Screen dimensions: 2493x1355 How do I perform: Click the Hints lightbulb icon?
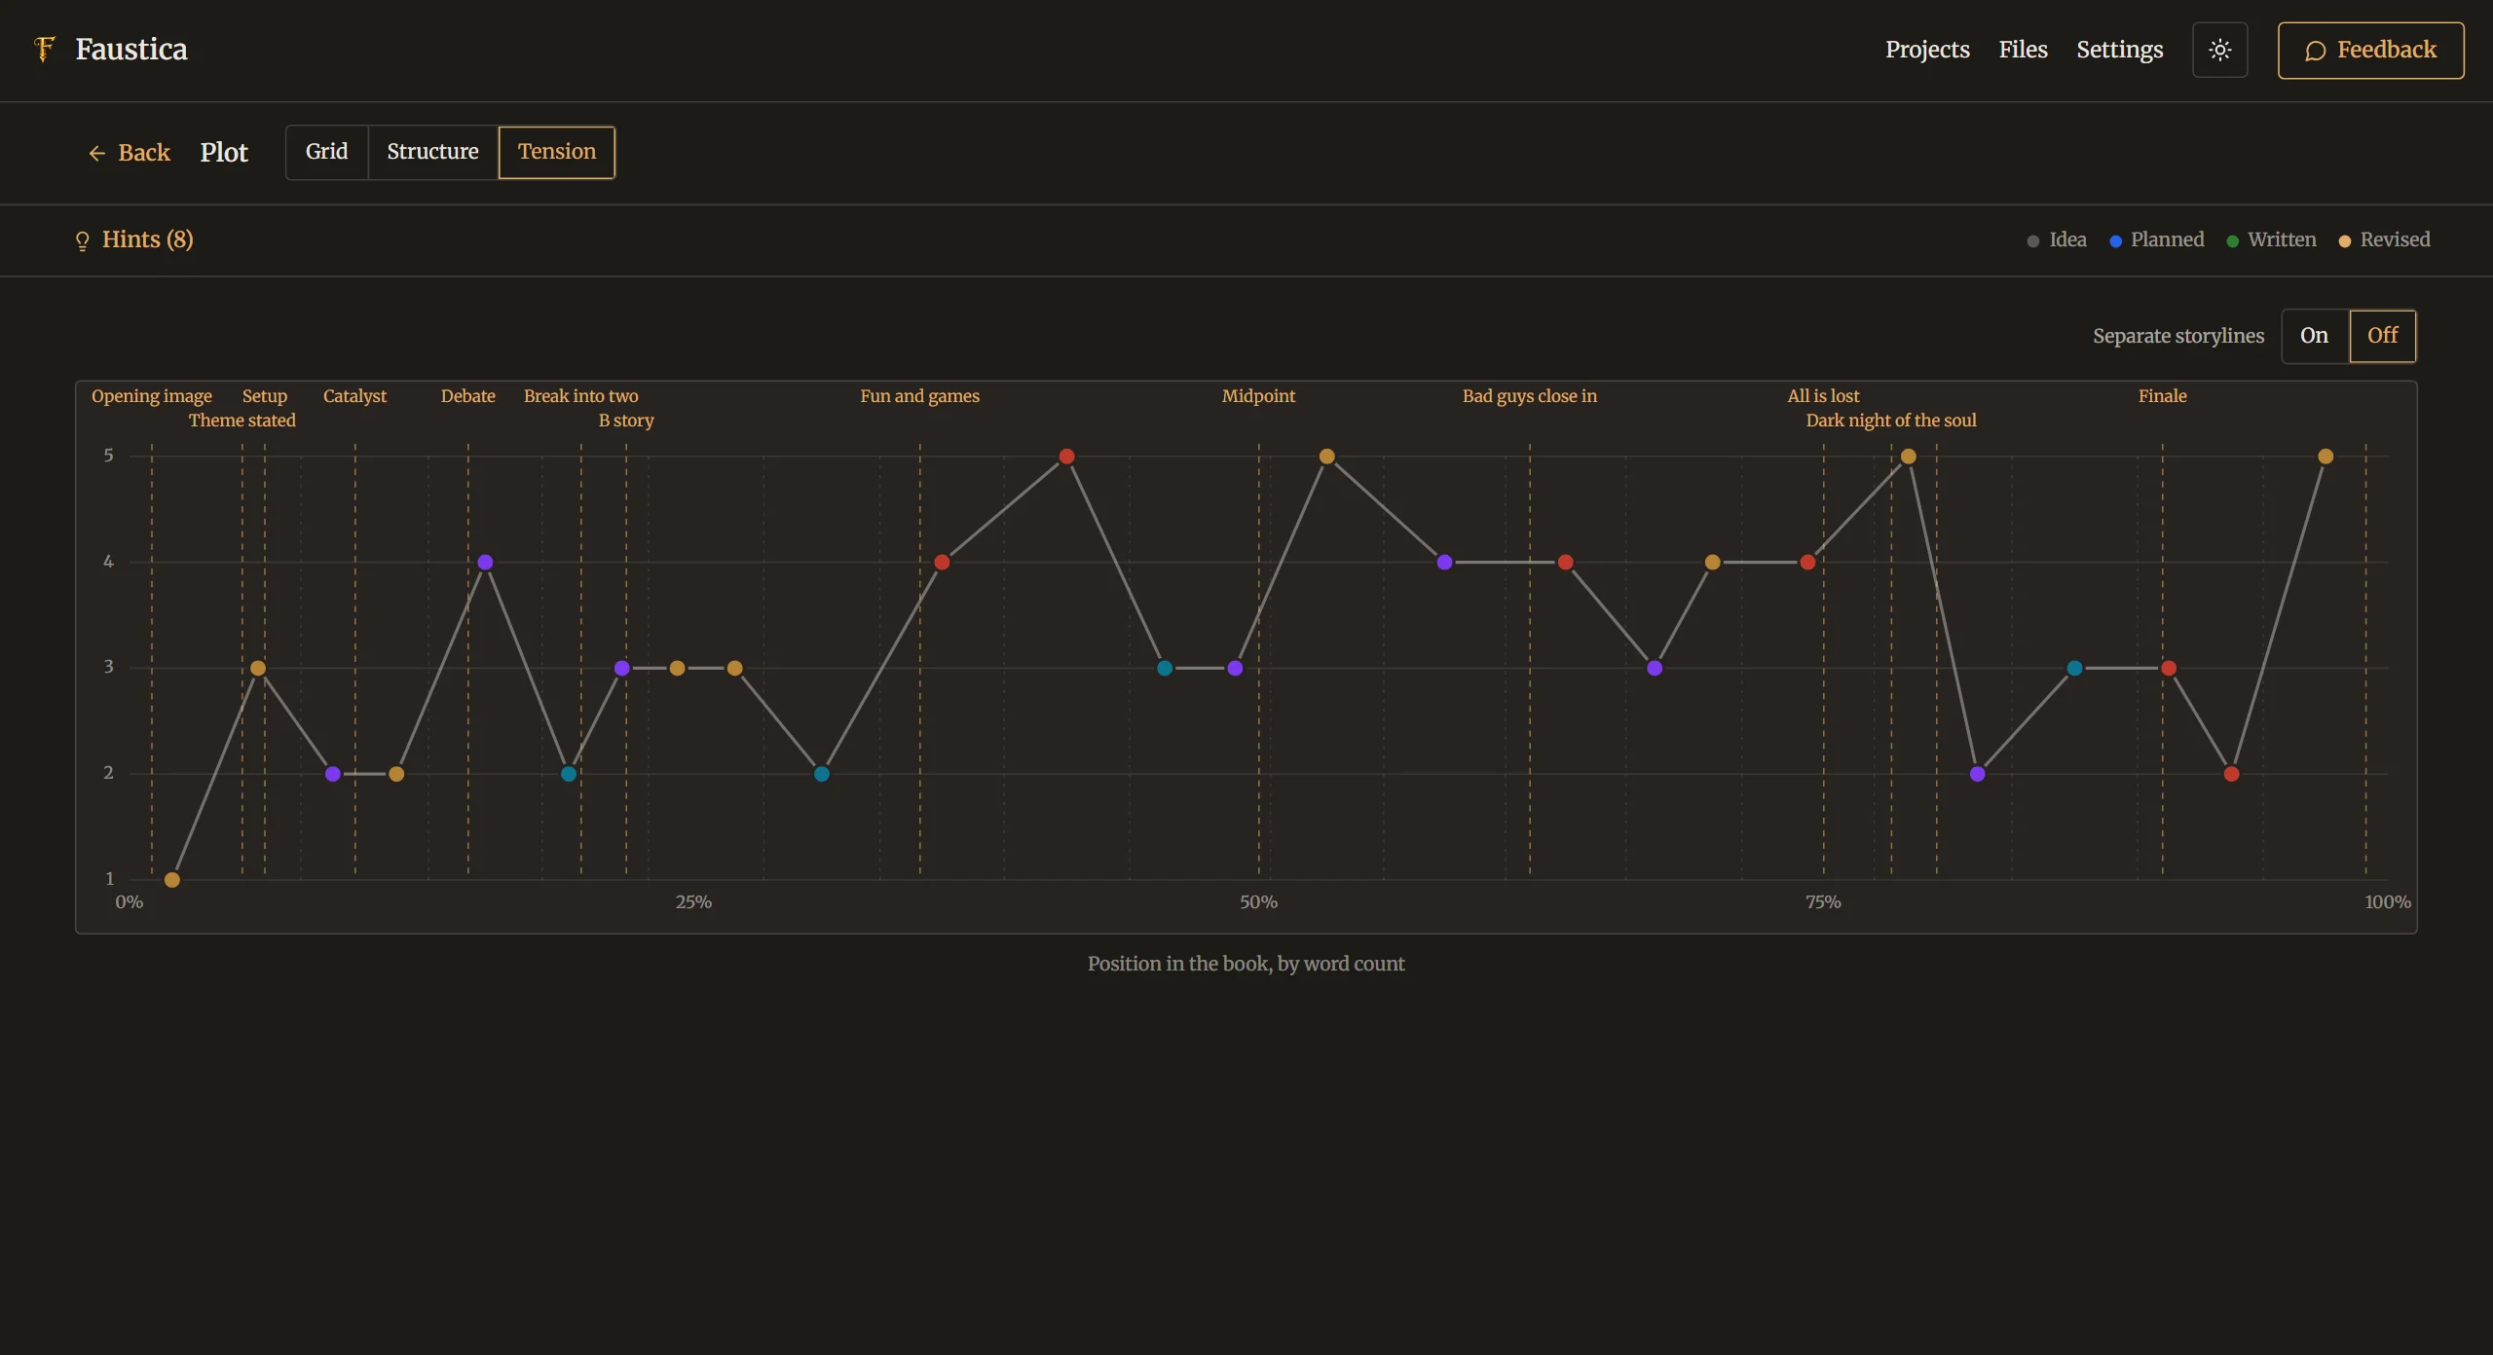[x=83, y=240]
